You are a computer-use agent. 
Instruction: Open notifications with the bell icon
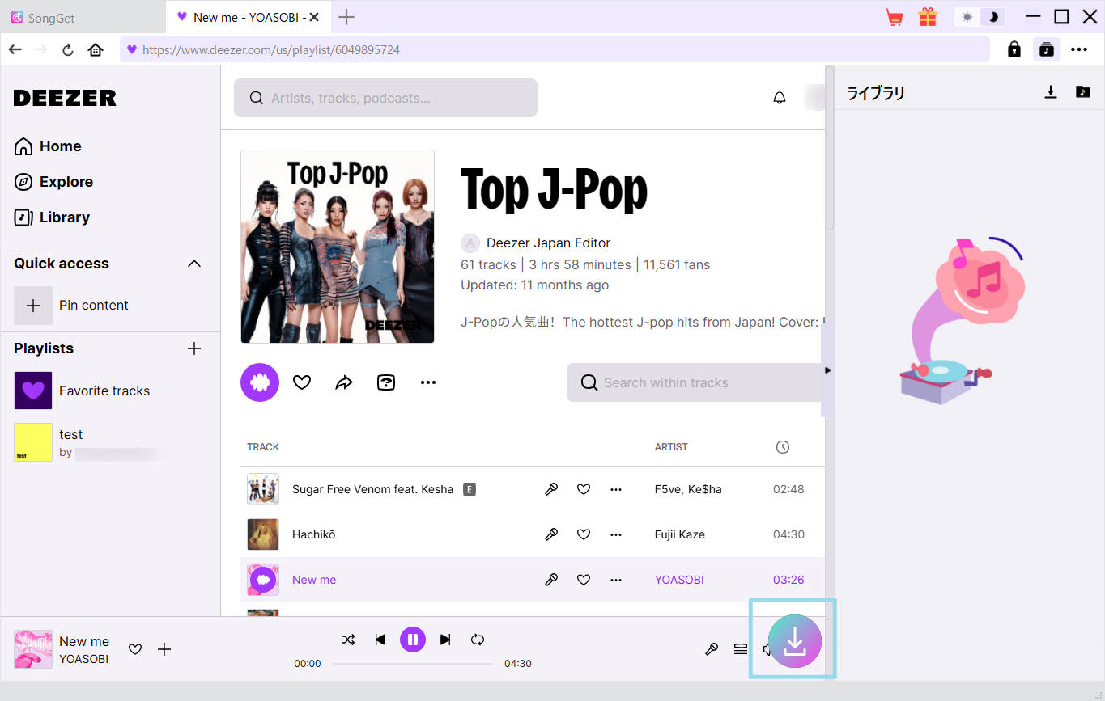click(x=780, y=98)
